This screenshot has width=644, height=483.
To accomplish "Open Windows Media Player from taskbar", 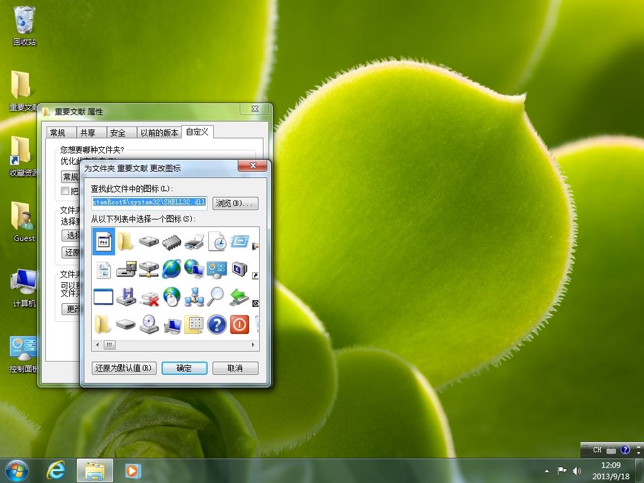I will tap(133, 470).
